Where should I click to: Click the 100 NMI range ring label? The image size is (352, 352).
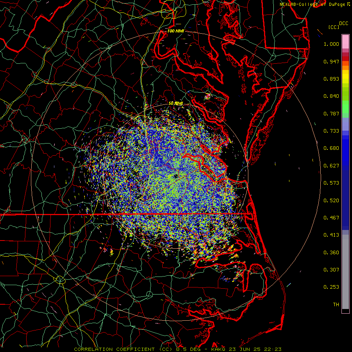click(176, 31)
